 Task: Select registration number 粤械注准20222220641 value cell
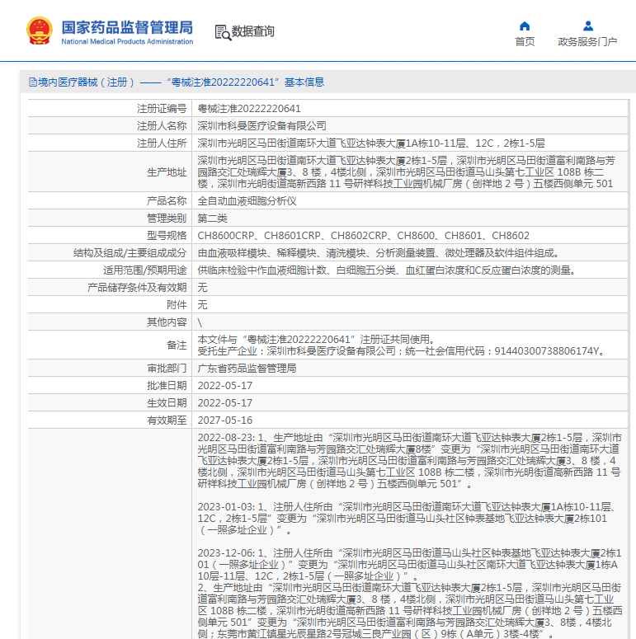pos(249,109)
